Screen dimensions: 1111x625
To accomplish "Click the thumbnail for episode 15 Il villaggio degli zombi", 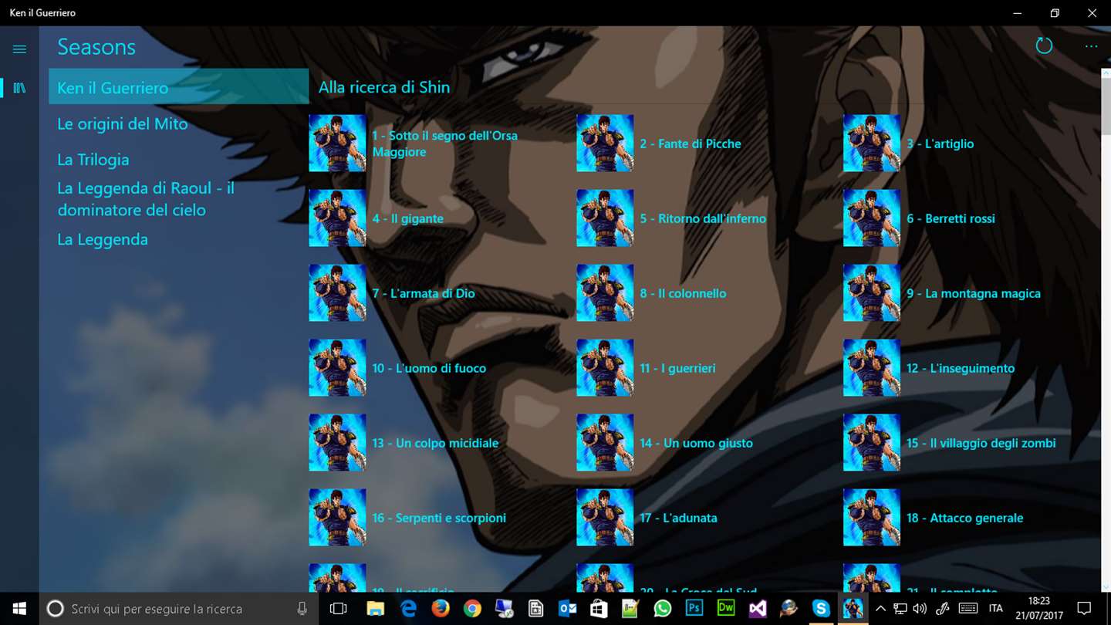I will pyautogui.click(x=872, y=443).
